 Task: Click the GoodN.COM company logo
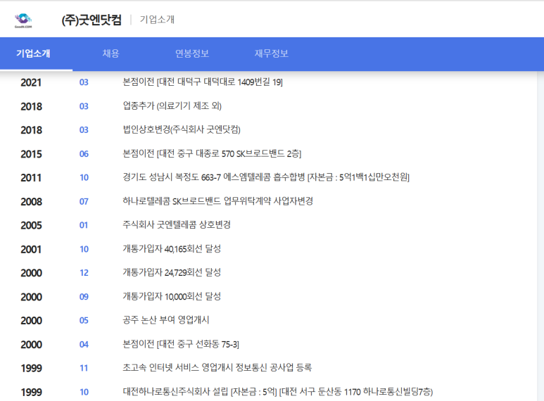pyautogui.click(x=23, y=21)
